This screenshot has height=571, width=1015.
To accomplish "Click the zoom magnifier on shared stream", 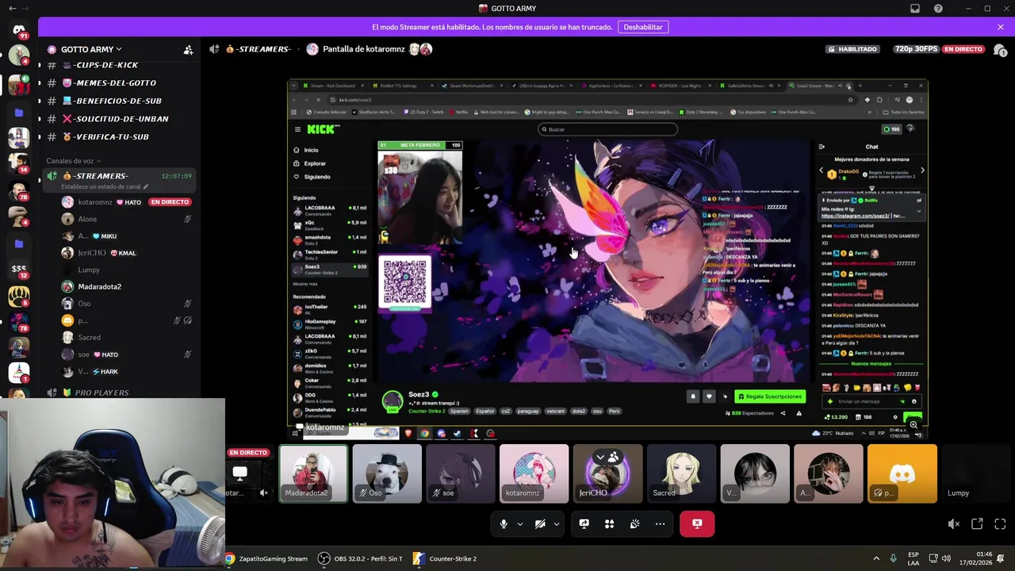I will pyautogui.click(x=913, y=426).
